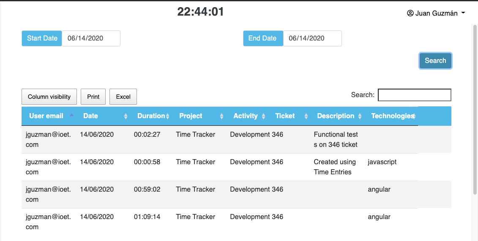Select the 01:09:14 duration cell
The width and height of the screenshot is (478, 241).
pyautogui.click(x=147, y=217)
